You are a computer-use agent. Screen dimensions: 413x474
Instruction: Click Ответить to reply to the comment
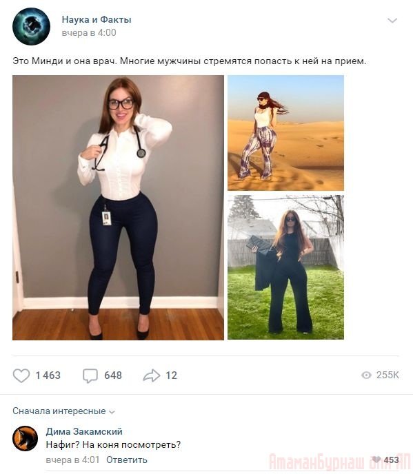tap(127, 460)
